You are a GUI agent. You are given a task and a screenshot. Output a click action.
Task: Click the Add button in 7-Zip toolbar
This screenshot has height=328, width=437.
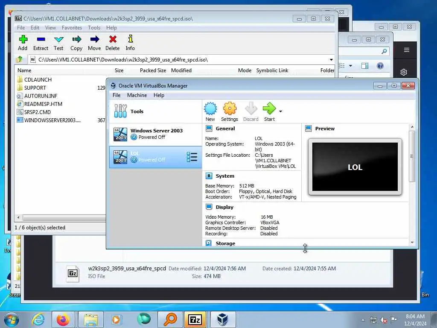tap(23, 43)
